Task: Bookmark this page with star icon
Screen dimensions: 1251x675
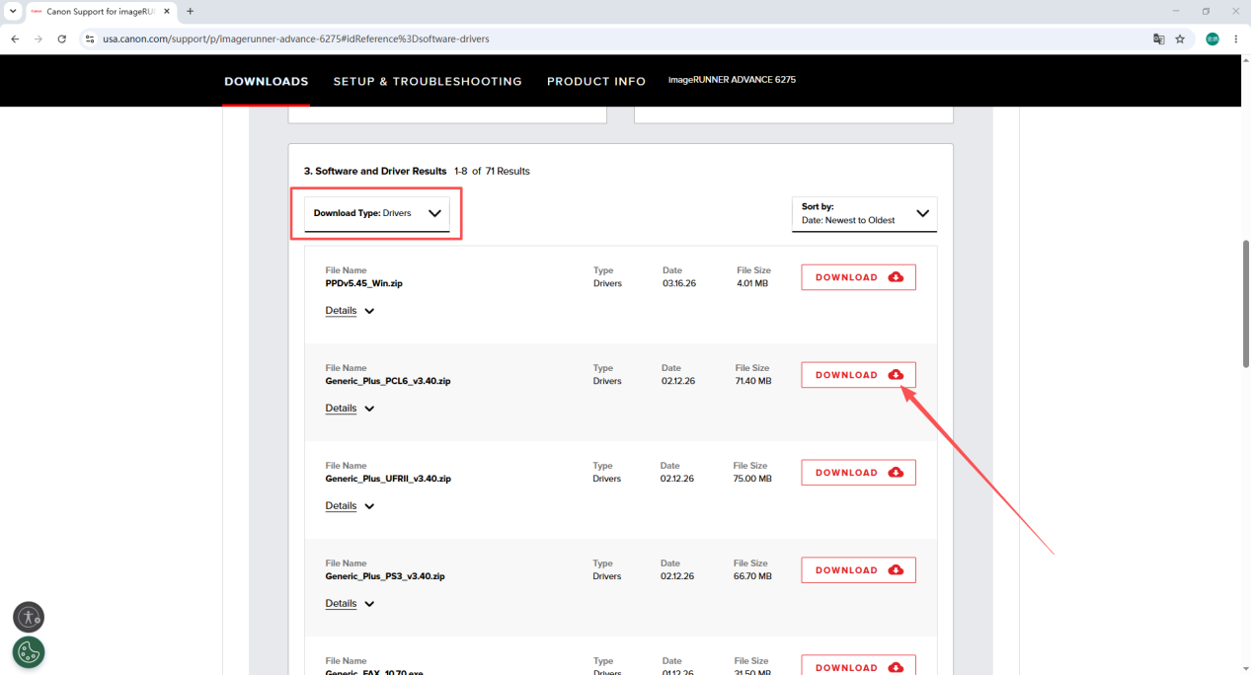Action: click(x=1180, y=39)
